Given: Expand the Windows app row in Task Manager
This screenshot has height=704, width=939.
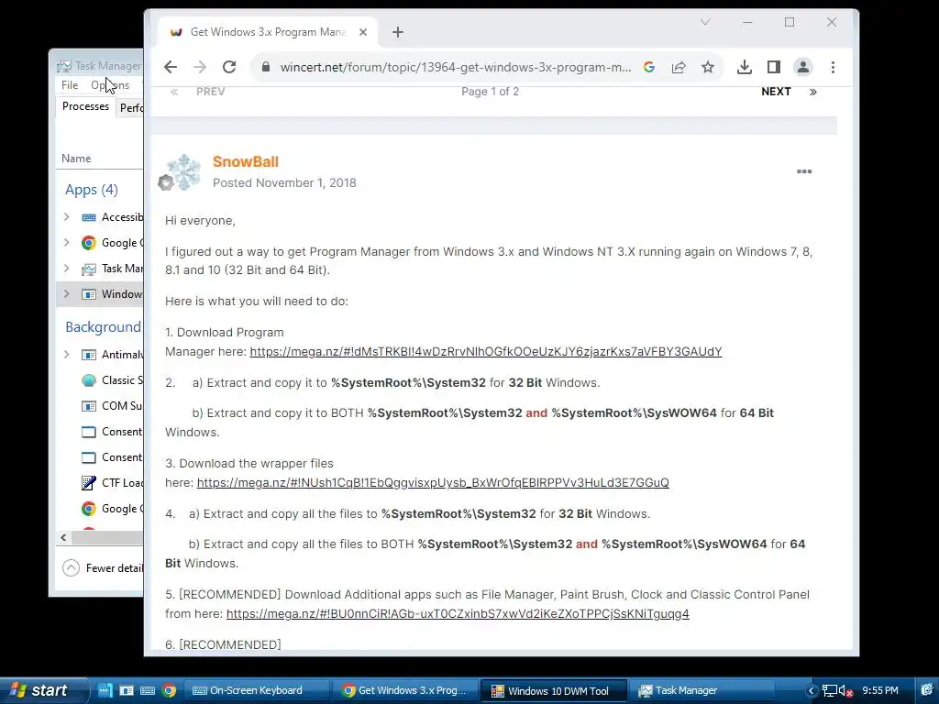Looking at the screenshot, I should coord(66,294).
